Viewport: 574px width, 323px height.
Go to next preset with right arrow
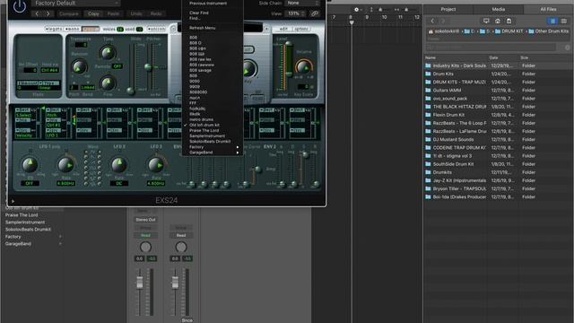[48, 13]
